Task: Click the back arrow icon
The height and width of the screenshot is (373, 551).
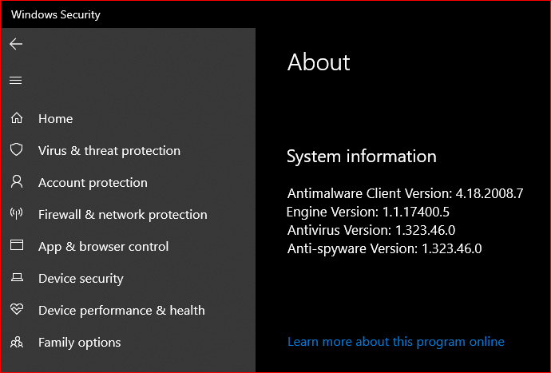Action: pyautogui.click(x=16, y=45)
